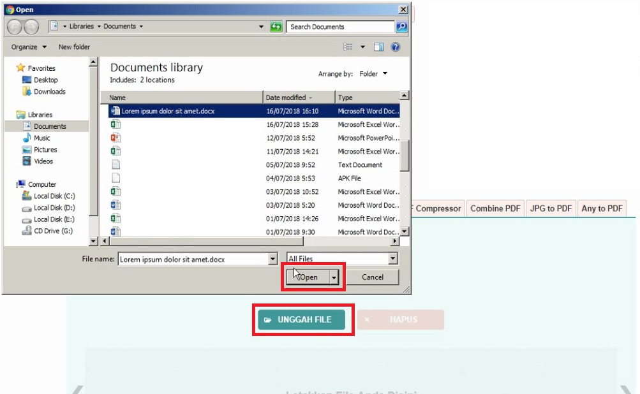Click the Forward navigation arrow in Open dialog
This screenshot has width=640, height=394.
click(31, 27)
